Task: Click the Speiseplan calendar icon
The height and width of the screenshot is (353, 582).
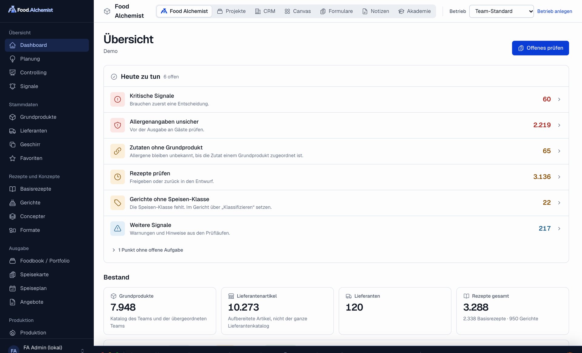Action: pos(12,288)
